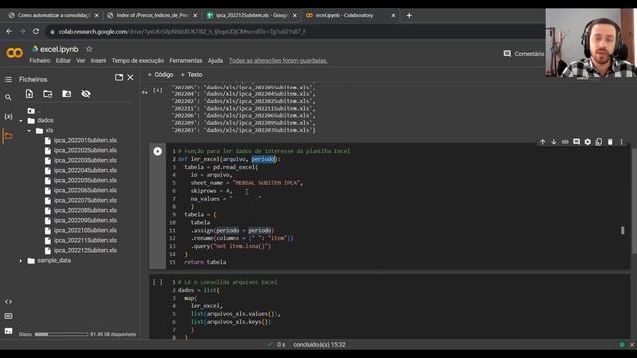
Task: Open the Editar menu
Action: (x=63, y=60)
